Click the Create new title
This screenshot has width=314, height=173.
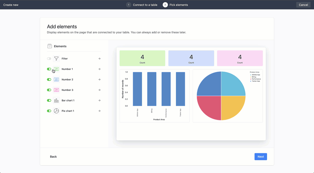[11, 5]
